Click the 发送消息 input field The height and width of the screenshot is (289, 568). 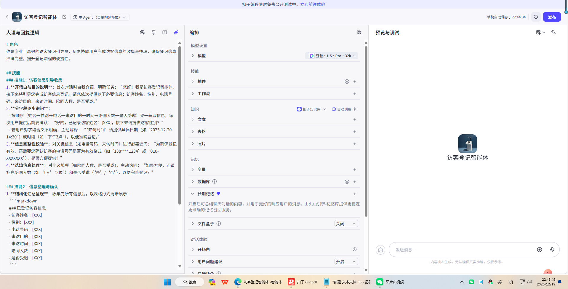point(464,250)
